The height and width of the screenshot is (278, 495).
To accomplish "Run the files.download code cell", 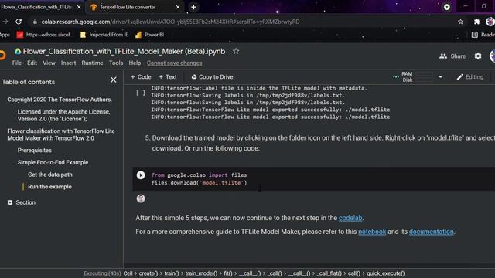I will pyautogui.click(x=141, y=175).
